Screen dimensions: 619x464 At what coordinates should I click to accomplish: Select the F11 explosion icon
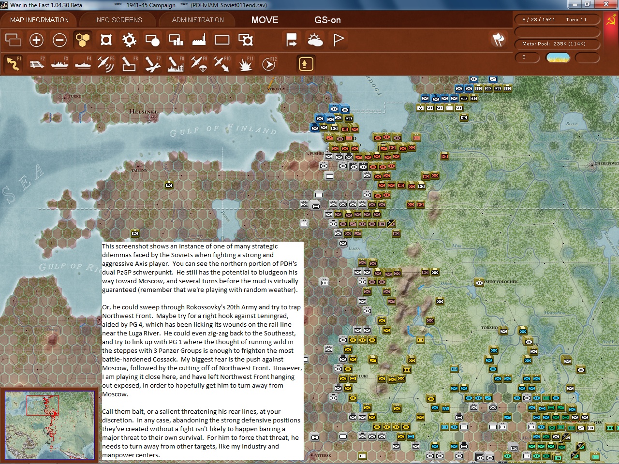(x=245, y=64)
